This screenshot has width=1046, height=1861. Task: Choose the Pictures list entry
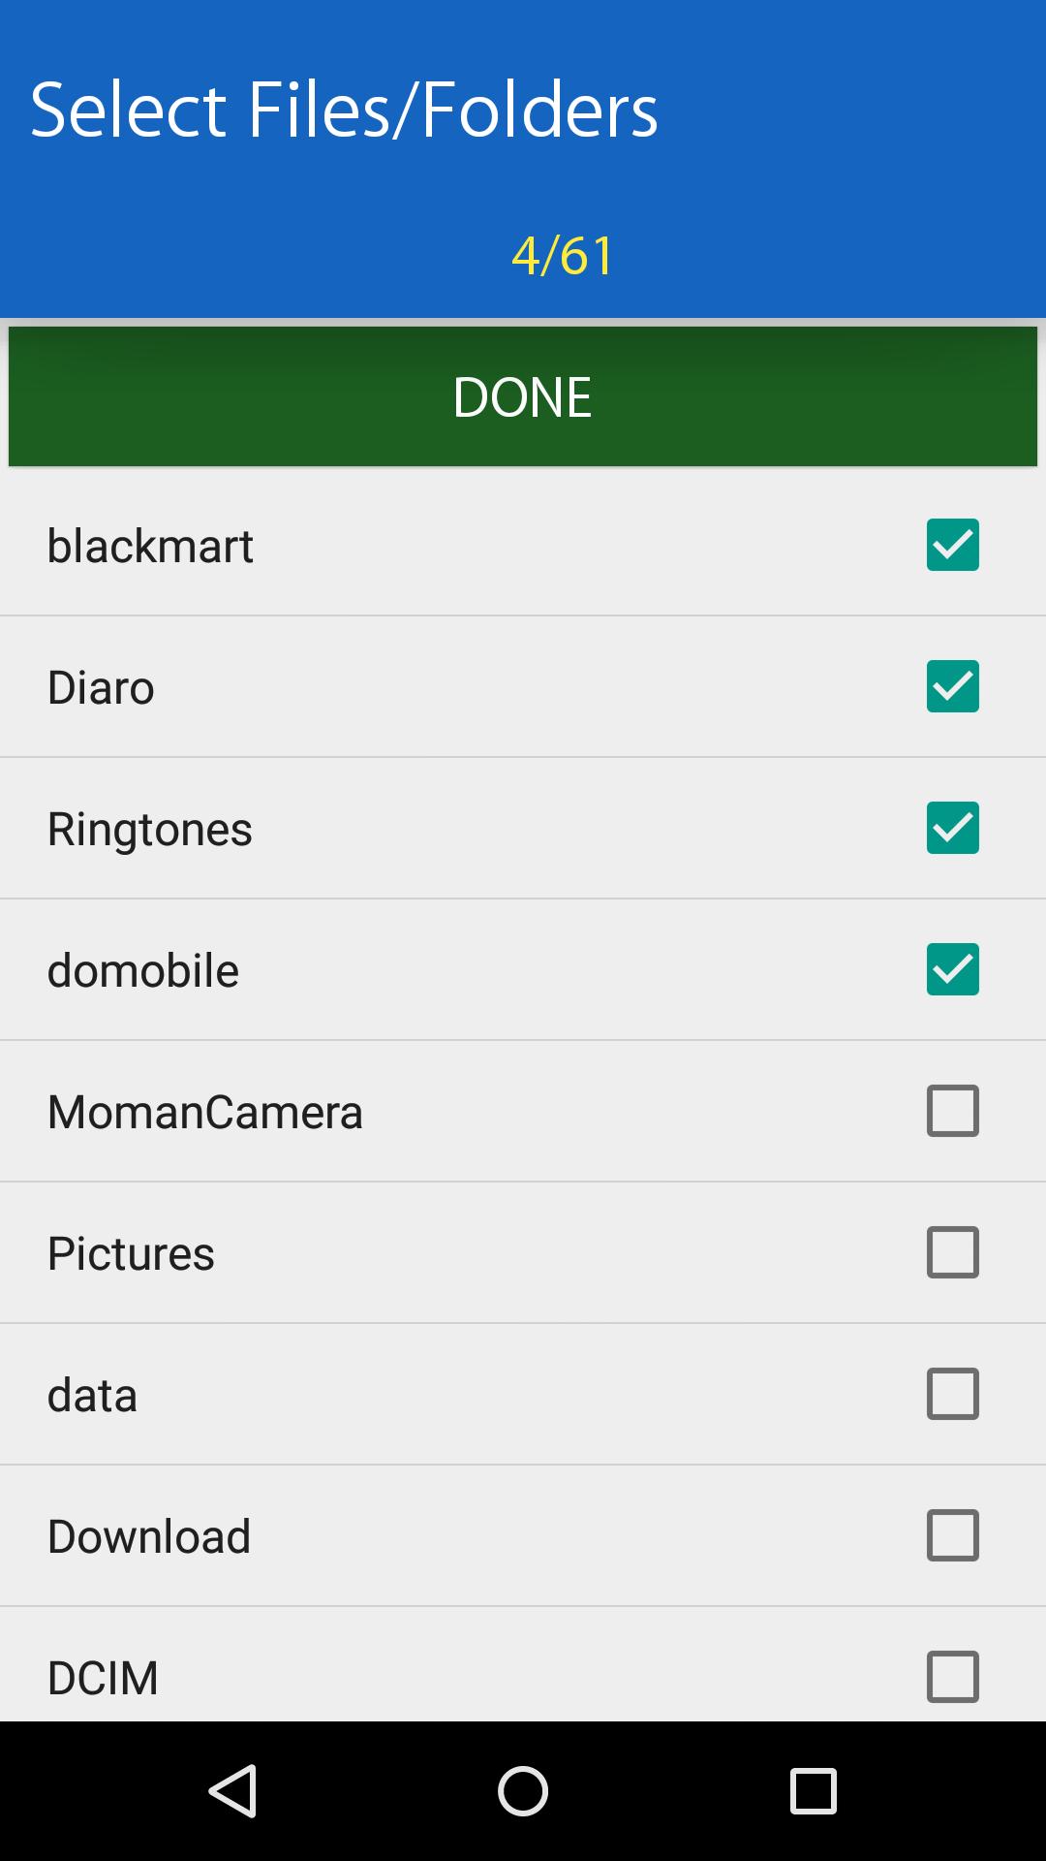point(131,1253)
